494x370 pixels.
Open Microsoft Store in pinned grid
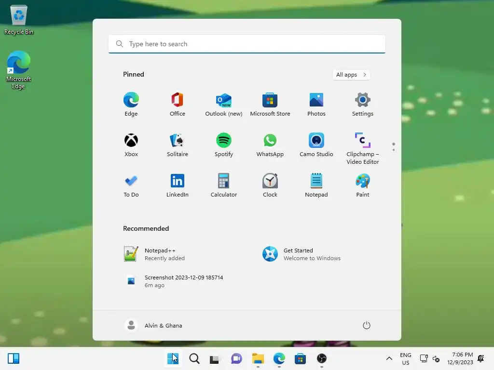[270, 105]
